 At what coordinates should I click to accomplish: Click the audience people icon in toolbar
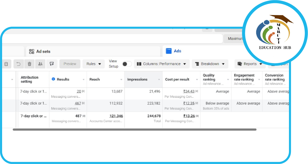pos(40,64)
